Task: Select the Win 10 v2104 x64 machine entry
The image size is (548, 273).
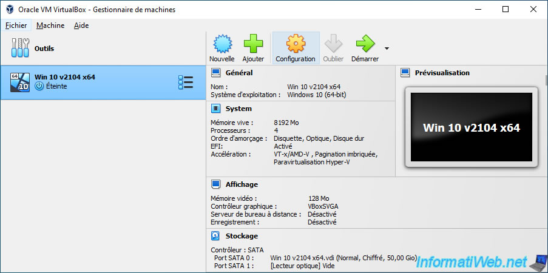Action: click(x=103, y=83)
